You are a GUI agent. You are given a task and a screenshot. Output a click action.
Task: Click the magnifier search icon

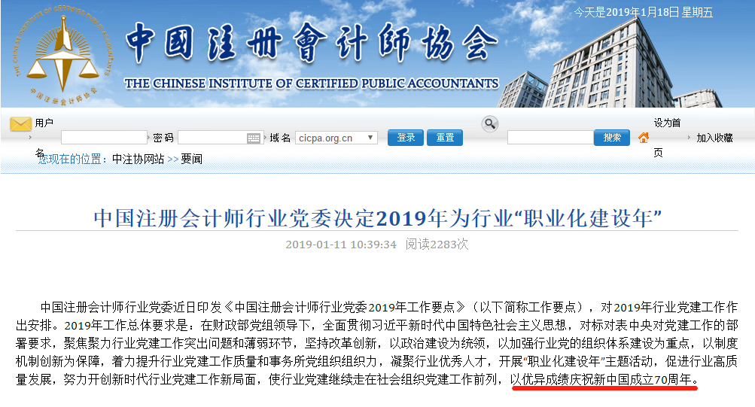[x=490, y=123]
